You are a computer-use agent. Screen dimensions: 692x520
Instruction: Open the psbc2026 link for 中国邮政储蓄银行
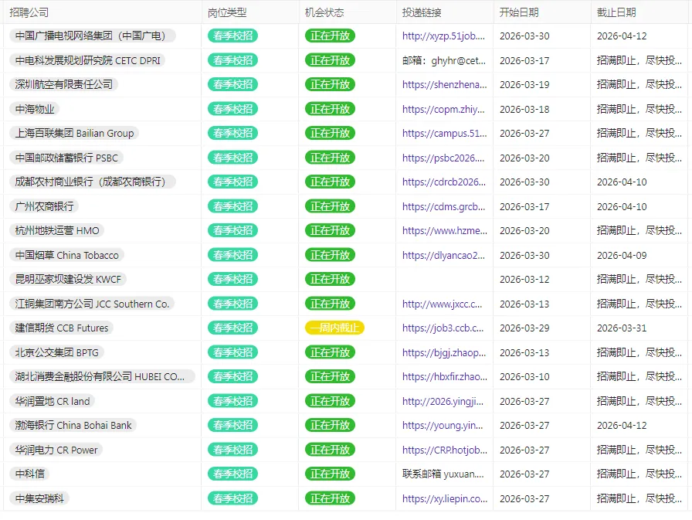click(443, 158)
